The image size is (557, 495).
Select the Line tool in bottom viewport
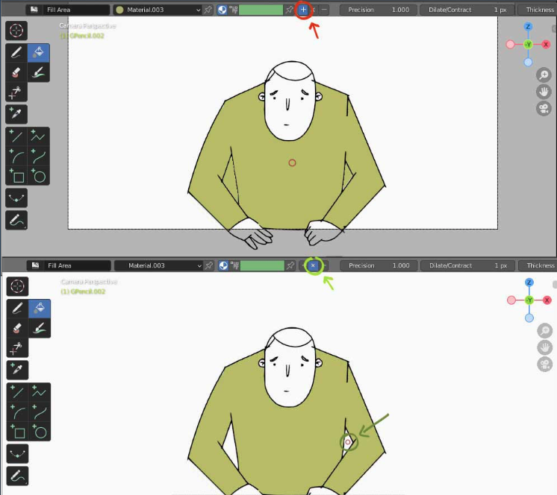[17, 392]
